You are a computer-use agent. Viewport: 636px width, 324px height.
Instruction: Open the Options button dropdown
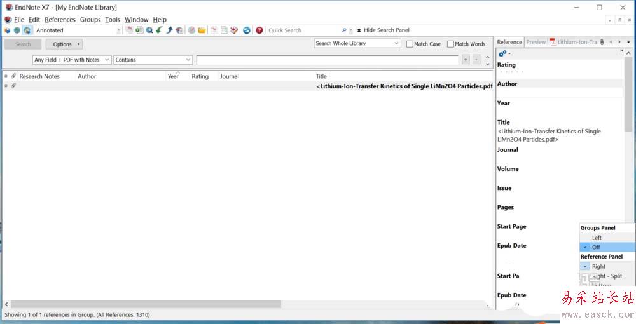[x=64, y=44]
